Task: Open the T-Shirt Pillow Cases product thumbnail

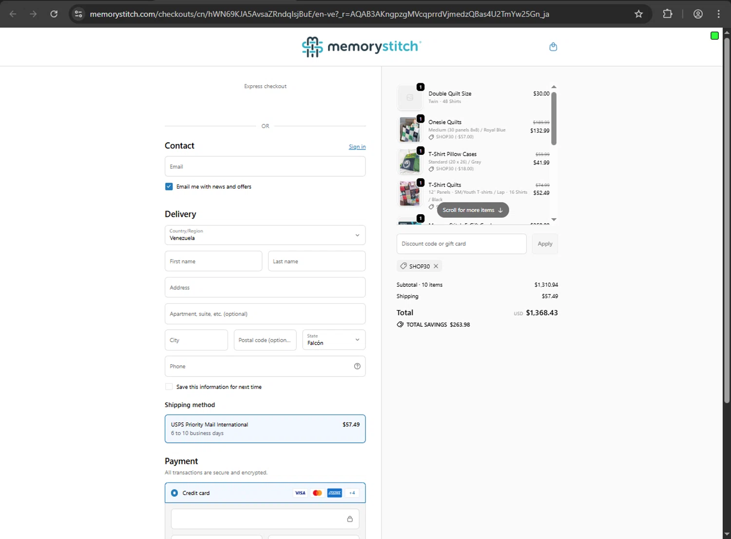Action: point(409,162)
